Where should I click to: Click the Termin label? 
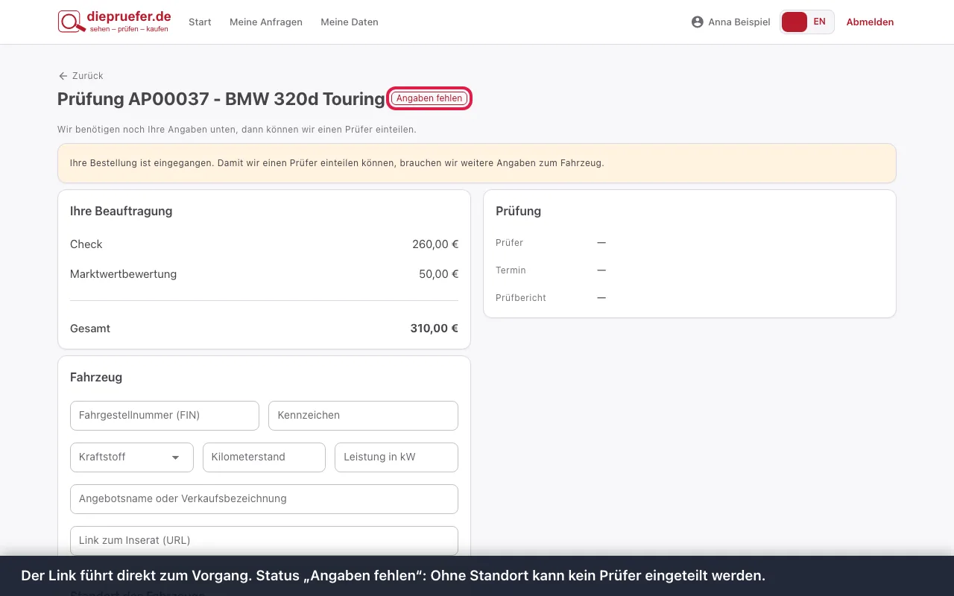511,270
